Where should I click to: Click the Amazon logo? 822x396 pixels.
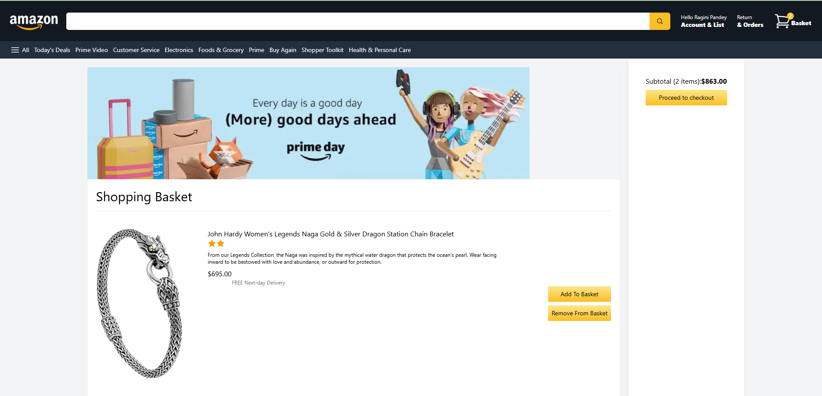click(34, 22)
